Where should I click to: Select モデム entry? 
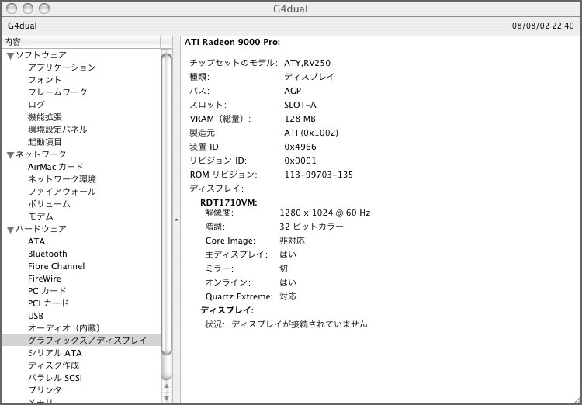(x=40, y=216)
